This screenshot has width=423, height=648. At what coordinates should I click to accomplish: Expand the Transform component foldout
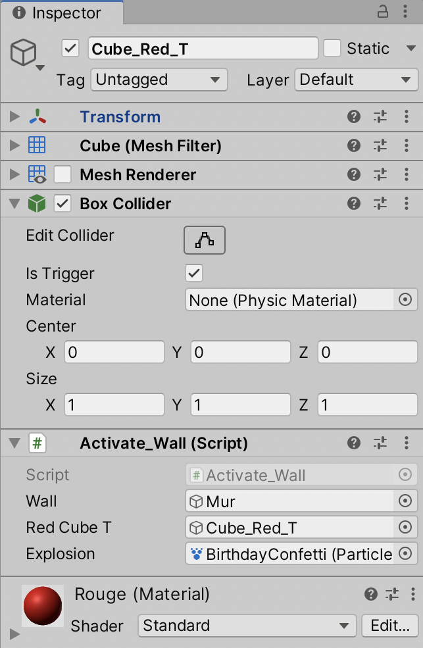point(14,117)
